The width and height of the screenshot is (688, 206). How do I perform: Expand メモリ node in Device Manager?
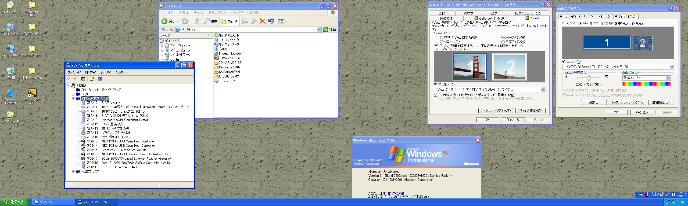(x=73, y=94)
